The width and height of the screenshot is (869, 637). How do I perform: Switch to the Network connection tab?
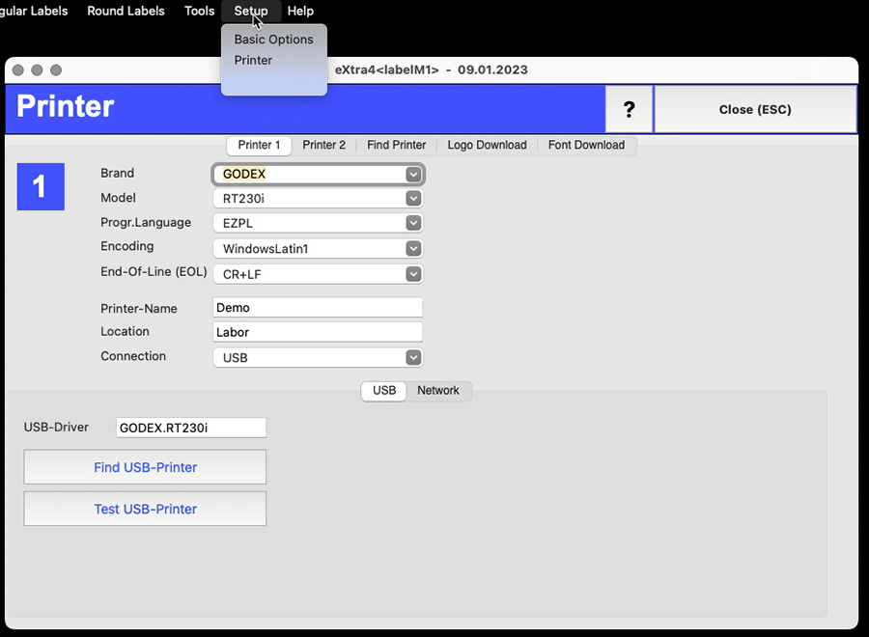pyautogui.click(x=438, y=391)
